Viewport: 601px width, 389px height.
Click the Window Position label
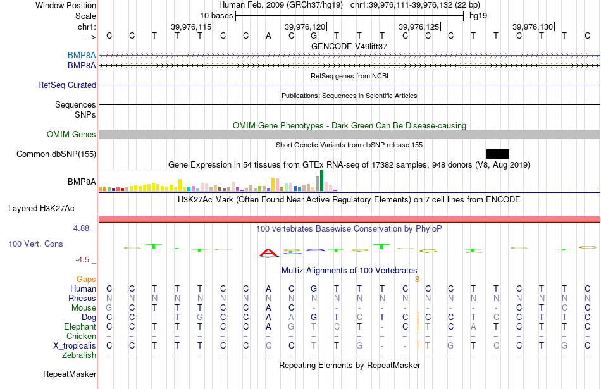click(66, 5)
